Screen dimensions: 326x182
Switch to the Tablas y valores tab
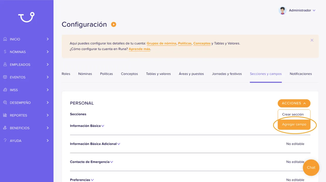(x=158, y=74)
